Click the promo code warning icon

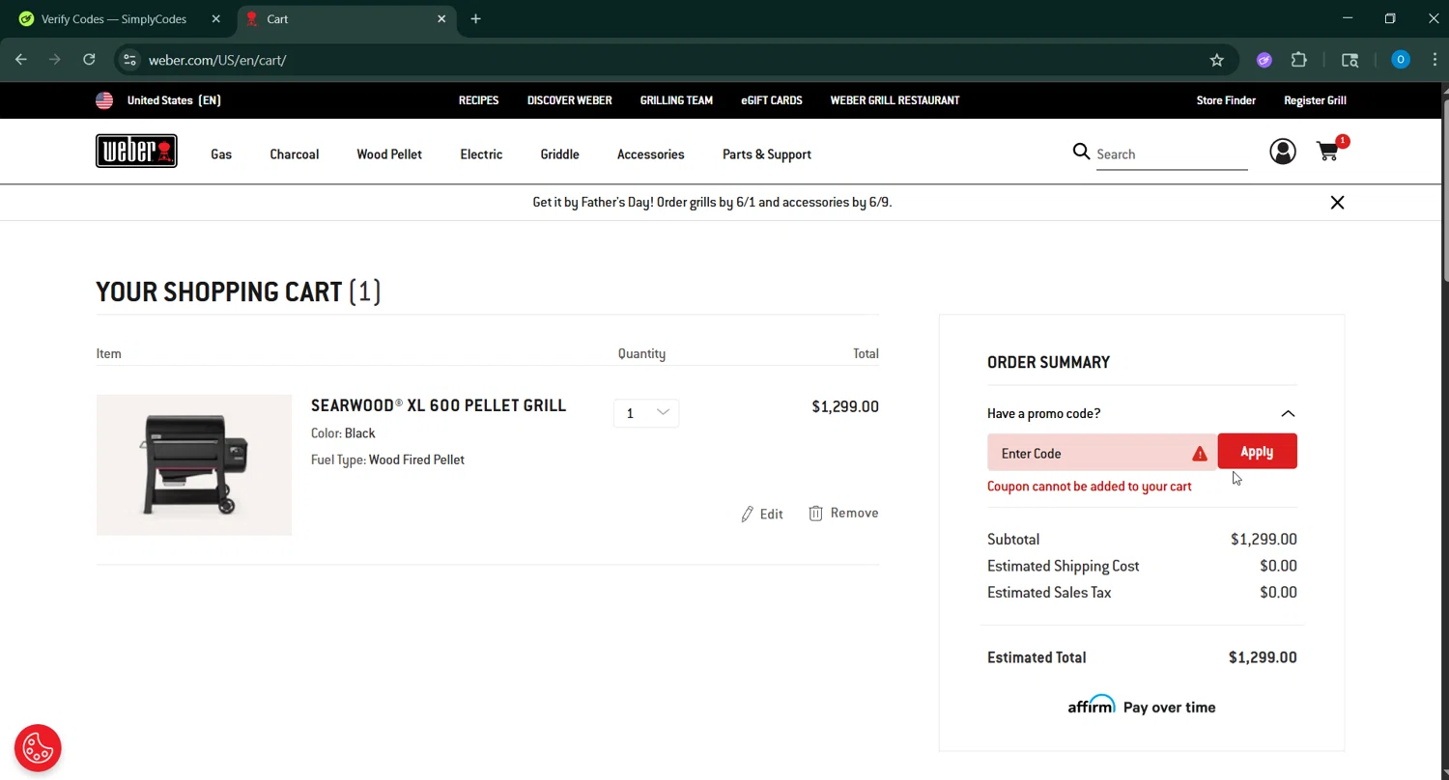(x=1200, y=454)
